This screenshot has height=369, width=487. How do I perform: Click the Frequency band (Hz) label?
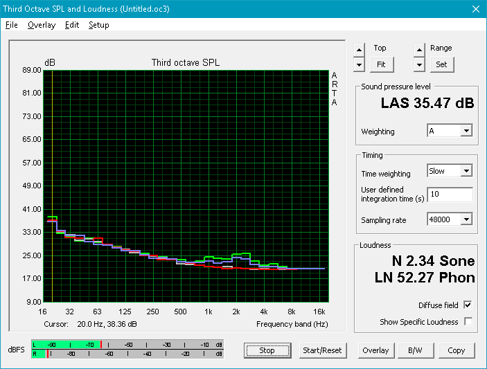point(292,324)
